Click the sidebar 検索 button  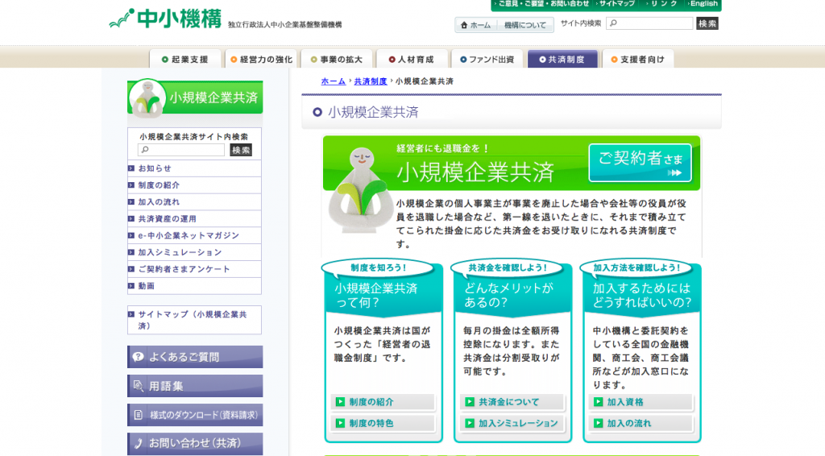click(x=241, y=150)
